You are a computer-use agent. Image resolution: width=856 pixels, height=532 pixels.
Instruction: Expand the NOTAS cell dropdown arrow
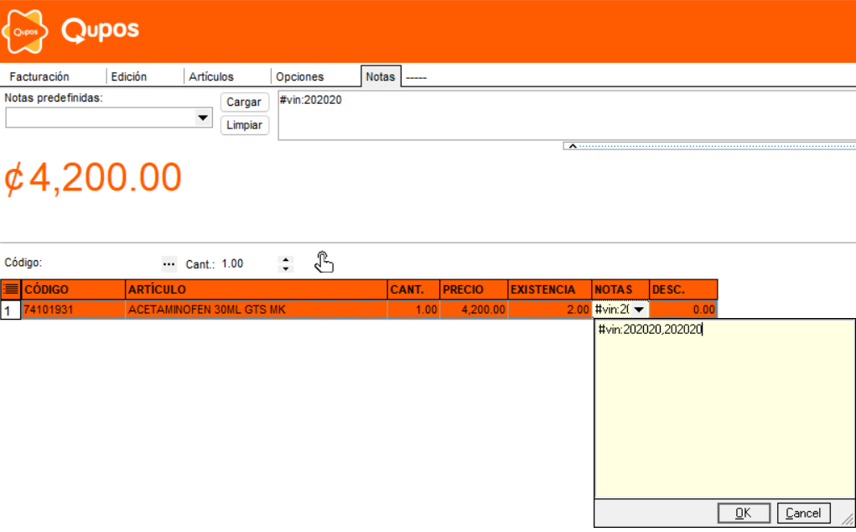point(639,310)
